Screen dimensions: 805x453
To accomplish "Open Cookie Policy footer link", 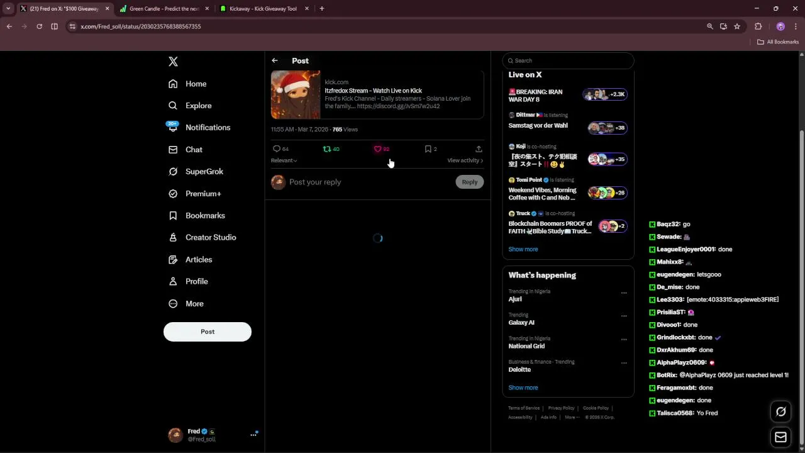I will click(x=596, y=408).
